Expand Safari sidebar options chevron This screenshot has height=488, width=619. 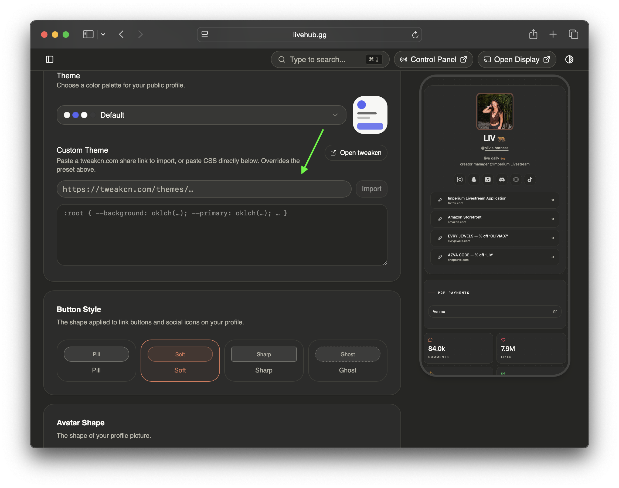[103, 35]
